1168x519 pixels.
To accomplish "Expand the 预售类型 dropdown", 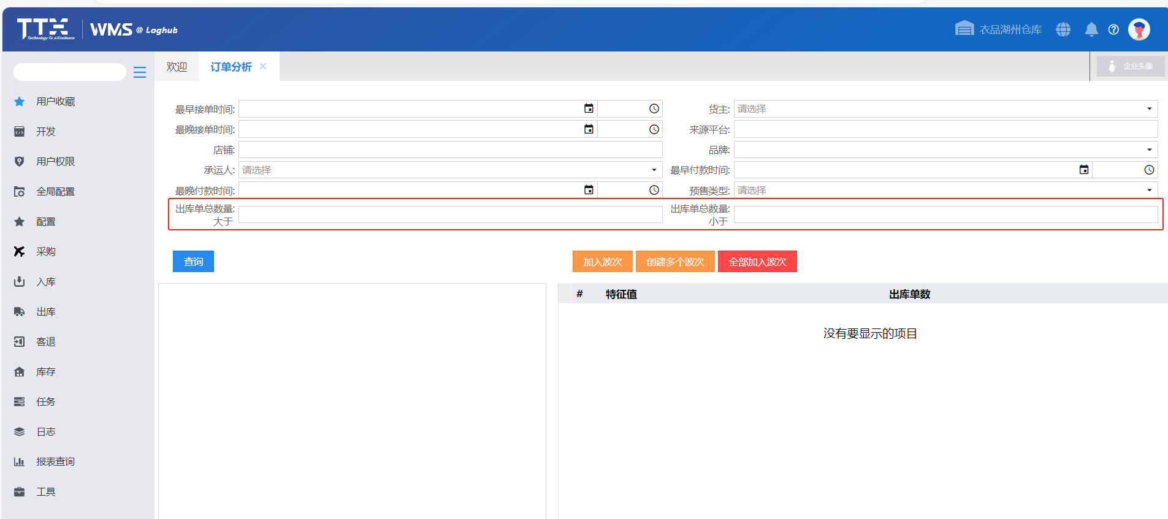I will click(x=1149, y=190).
